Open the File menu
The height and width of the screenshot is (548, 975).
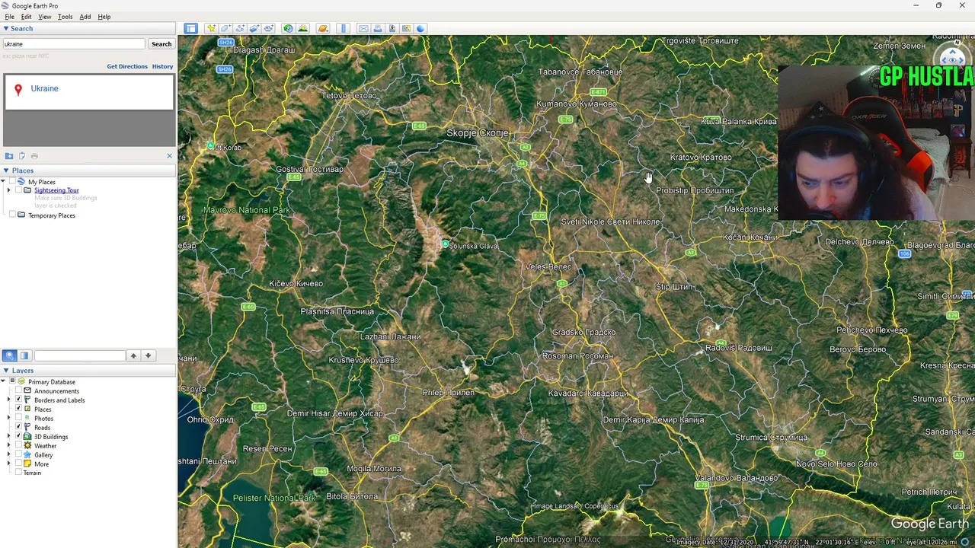tap(10, 17)
